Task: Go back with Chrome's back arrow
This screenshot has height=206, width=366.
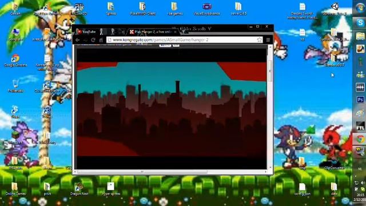Action: 78,40
